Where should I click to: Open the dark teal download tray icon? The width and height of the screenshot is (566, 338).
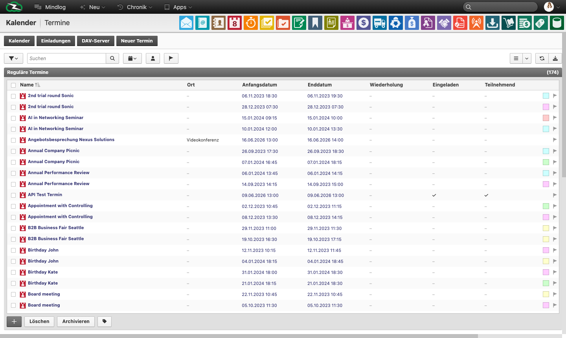click(492, 23)
